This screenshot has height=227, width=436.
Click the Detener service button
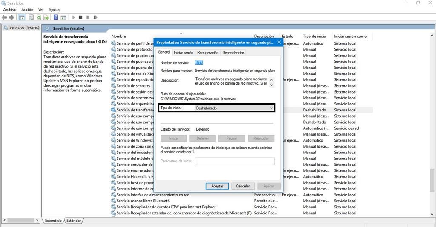click(203, 138)
